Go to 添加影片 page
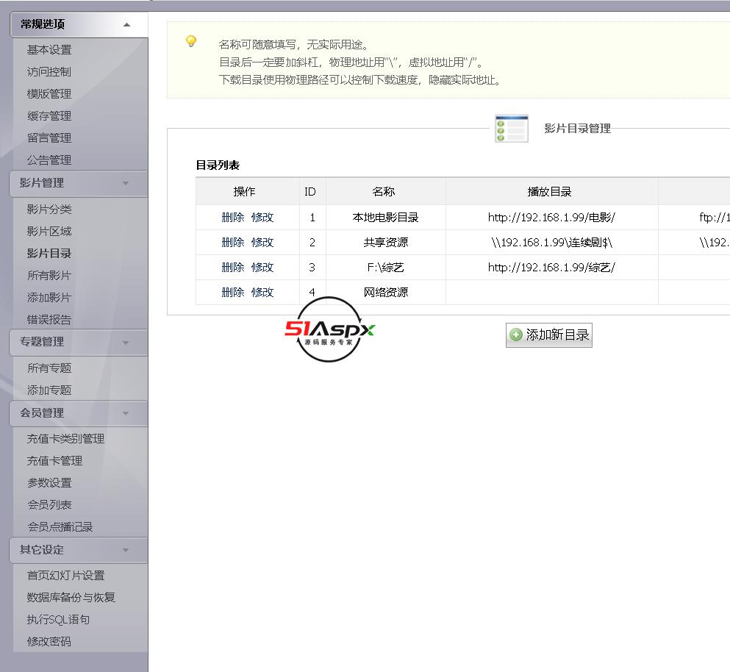 coord(49,298)
